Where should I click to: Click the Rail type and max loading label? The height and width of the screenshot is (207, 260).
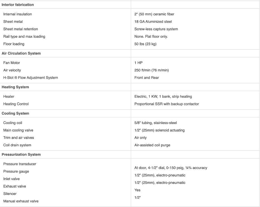point(24,37)
